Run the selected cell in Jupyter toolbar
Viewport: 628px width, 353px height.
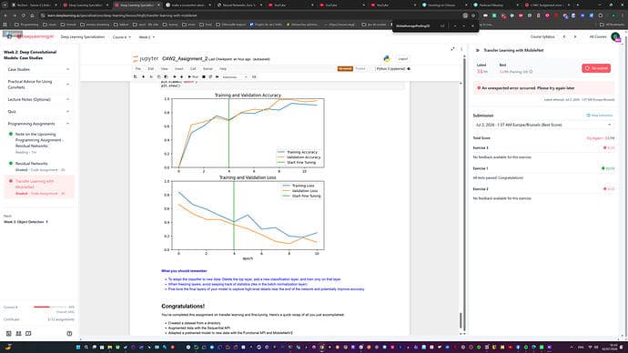[x=193, y=76]
